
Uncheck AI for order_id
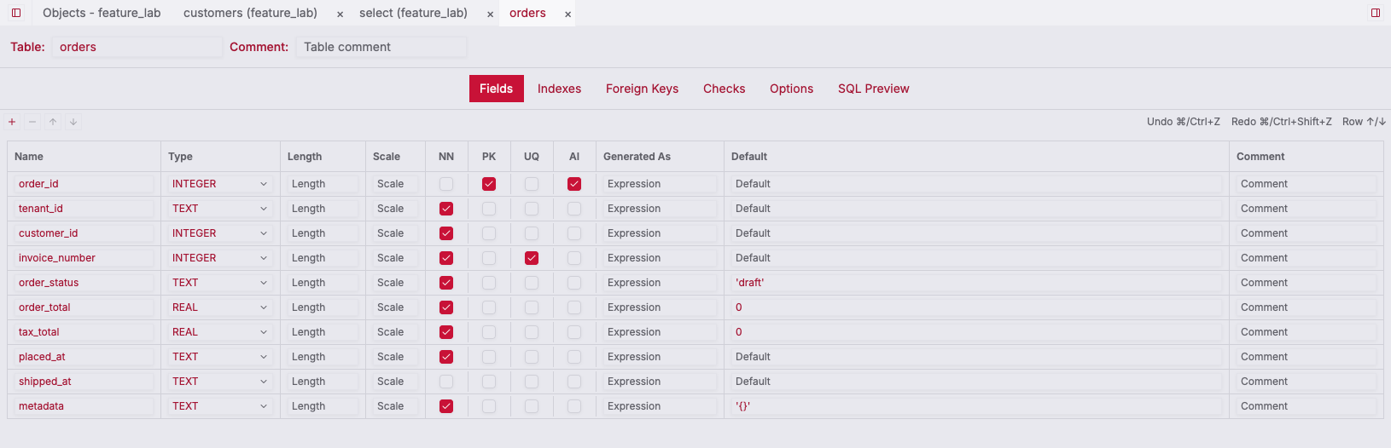click(574, 184)
